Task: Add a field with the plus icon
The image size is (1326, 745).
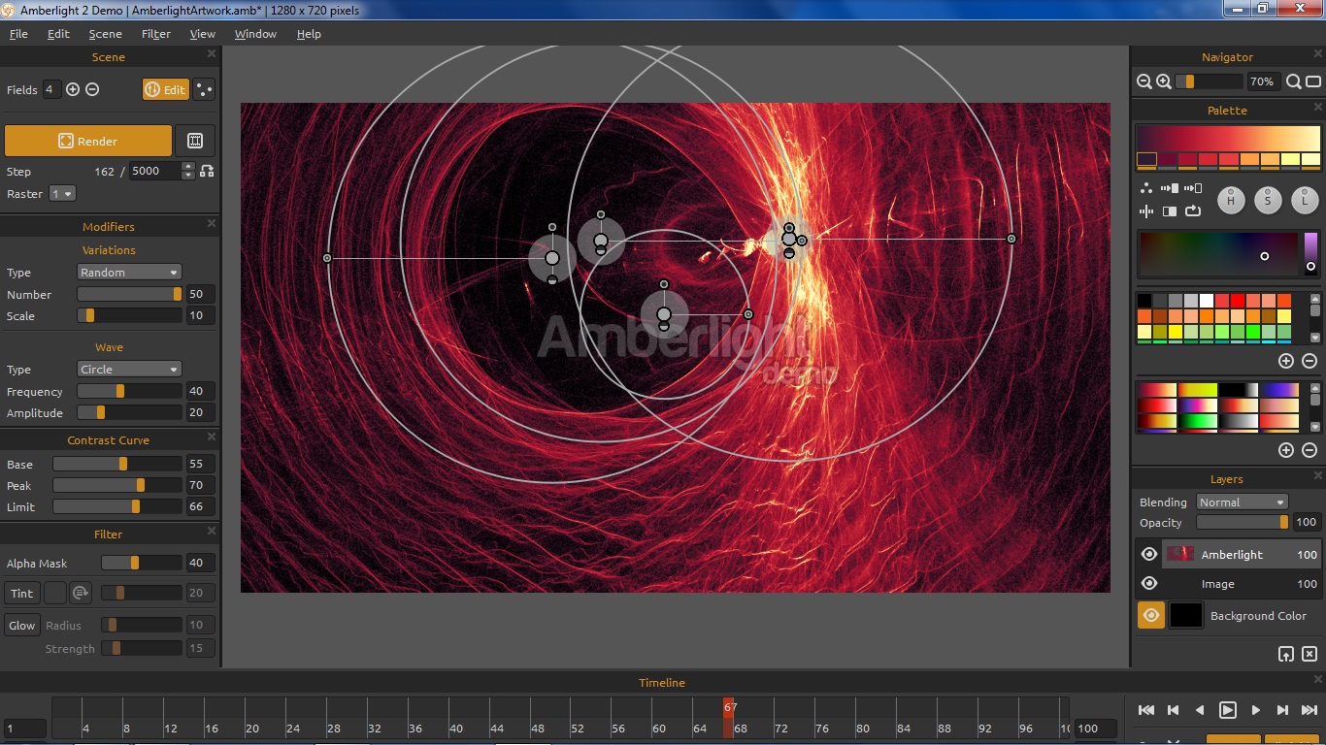Action: [73, 89]
